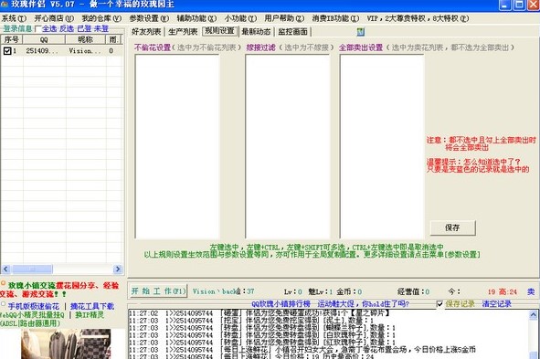
Task: Click the log line about 泥土
Action: click(252, 321)
